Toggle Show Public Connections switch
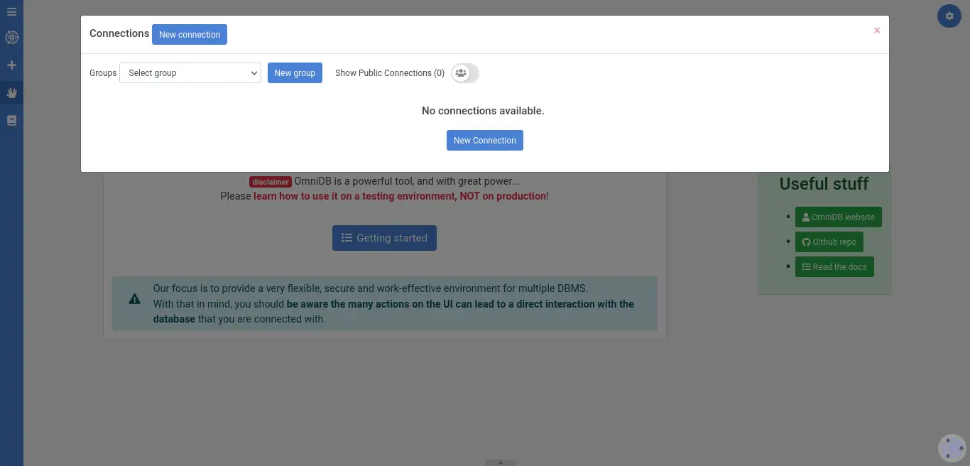Screen dimensions: 970x466 tap(465, 73)
